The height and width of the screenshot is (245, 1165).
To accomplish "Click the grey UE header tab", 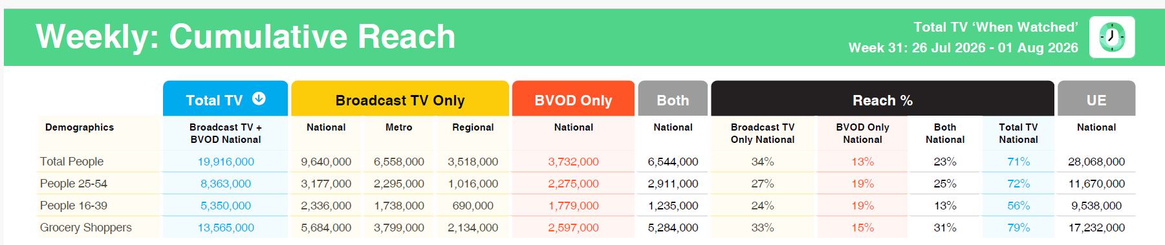I will 1096,99.
